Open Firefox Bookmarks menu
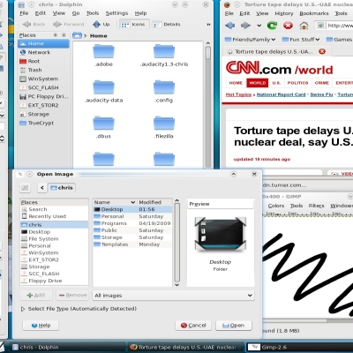Viewport: 353px width, 353px height. coord(314,13)
